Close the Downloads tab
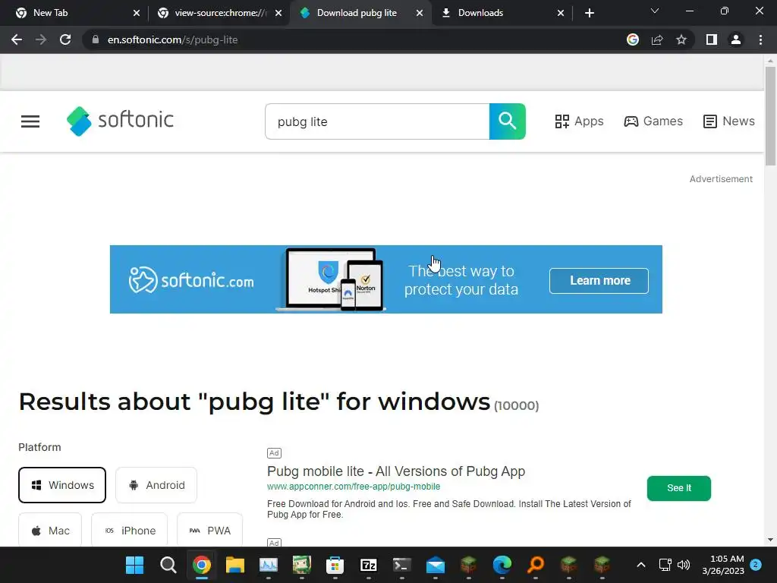Screen dimensions: 777x583 [561, 13]
